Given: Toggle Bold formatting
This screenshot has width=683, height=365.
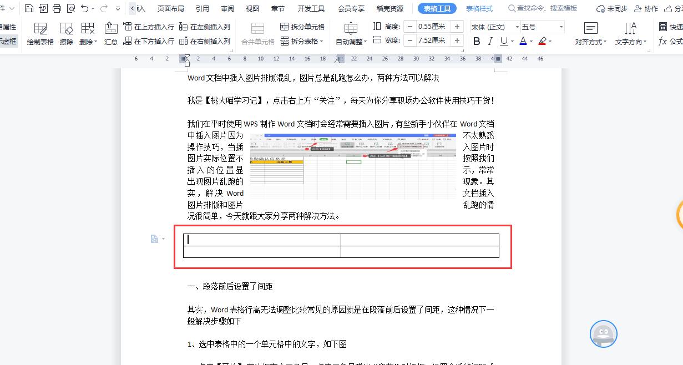Looking at the screenshot, I should [x=477, y=41].
